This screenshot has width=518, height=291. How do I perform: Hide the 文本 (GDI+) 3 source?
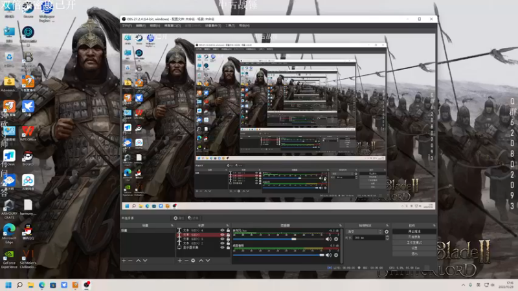[x=222, y=239]
